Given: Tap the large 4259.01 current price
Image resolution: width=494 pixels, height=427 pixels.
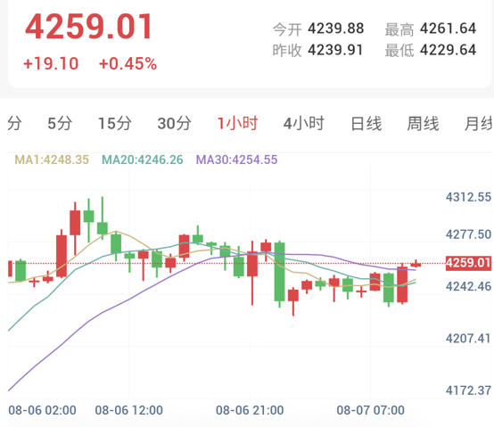Looking at the screenshot, I should coord(89,27).
